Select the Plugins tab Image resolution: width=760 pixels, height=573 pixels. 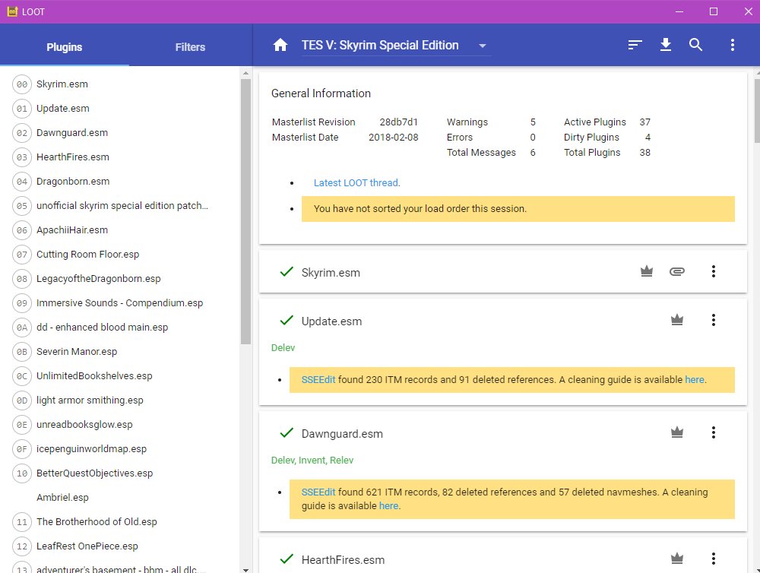[65, 47]
